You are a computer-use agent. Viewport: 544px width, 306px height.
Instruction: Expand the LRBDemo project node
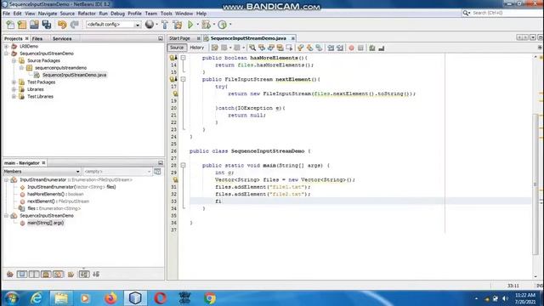coord(6,46)
